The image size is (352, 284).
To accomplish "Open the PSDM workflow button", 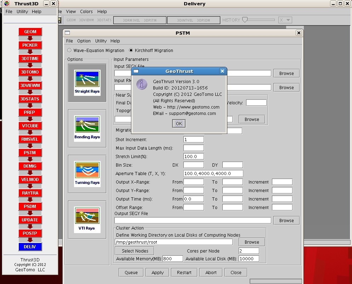I will click(30, 207).
